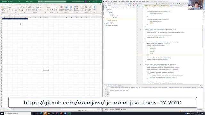Open the run configuration dropdown in IntelliJ
This screenshot has width=205, height=115.
(166, 4)
